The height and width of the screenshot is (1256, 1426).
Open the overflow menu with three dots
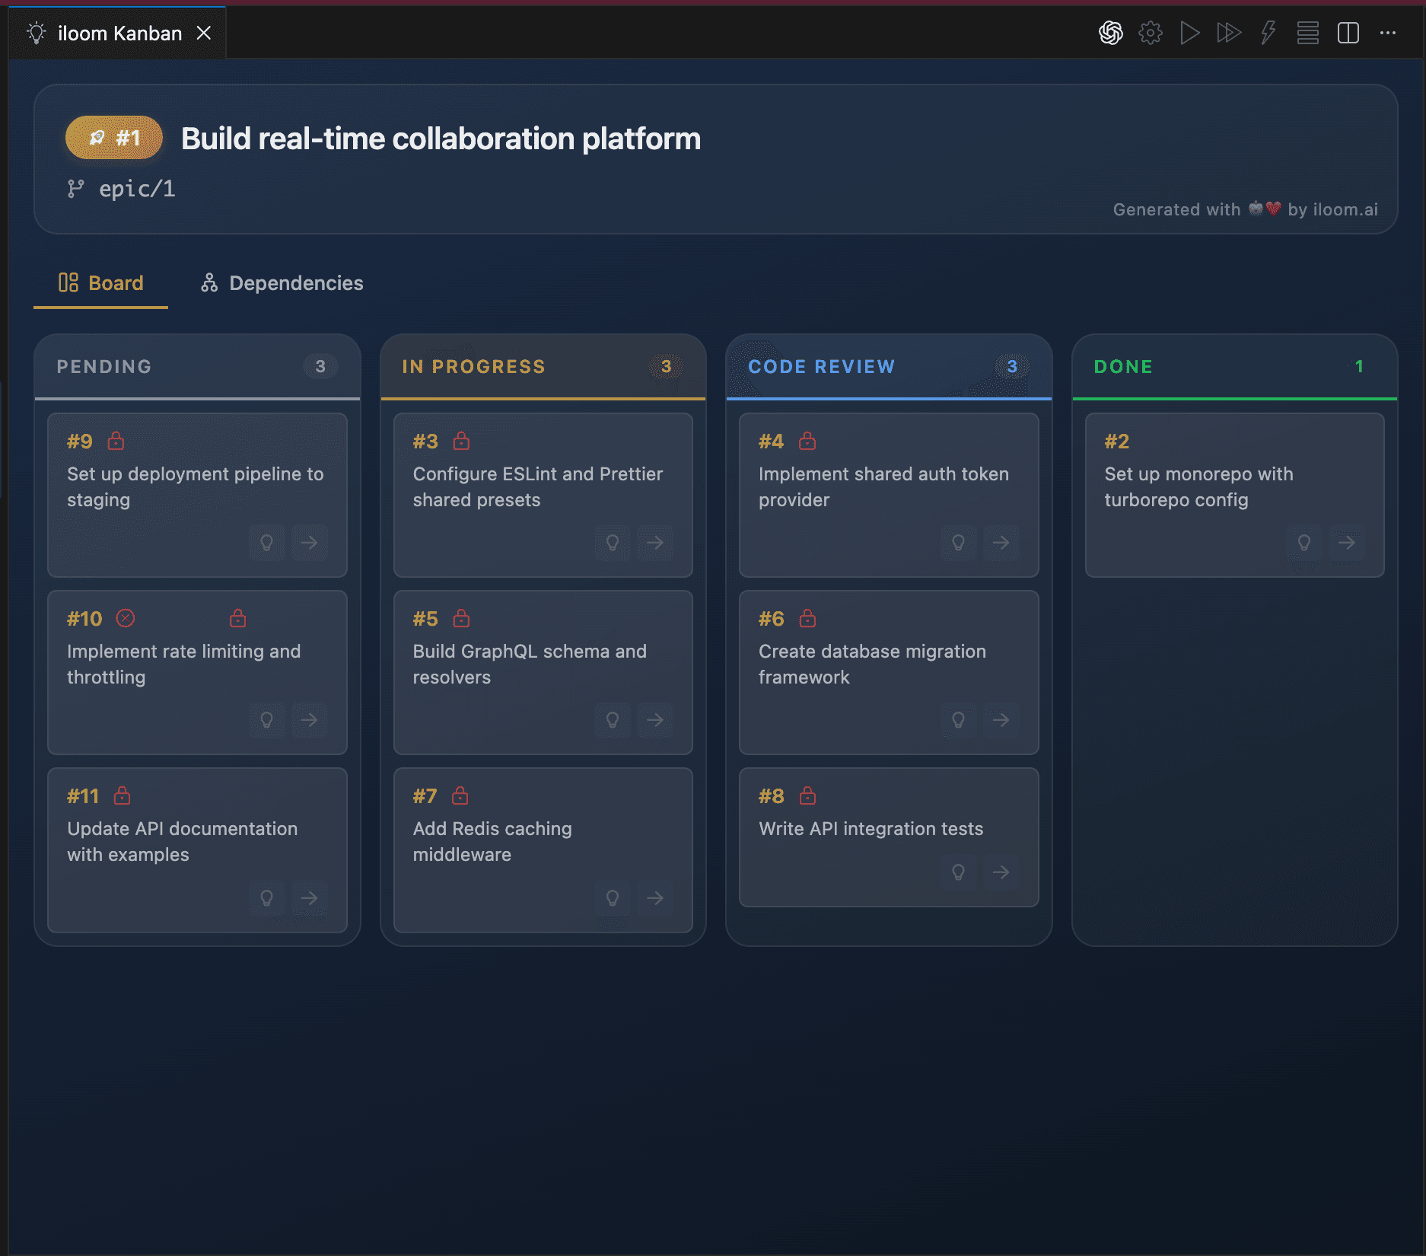point(1388,33)
